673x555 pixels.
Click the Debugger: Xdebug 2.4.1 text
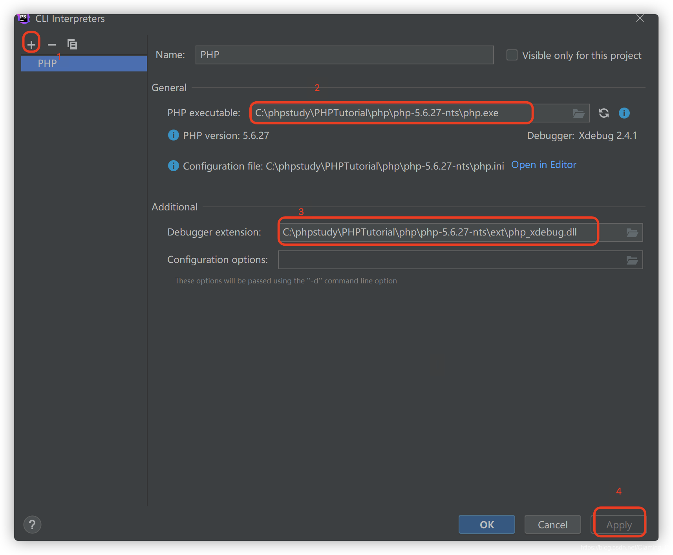click(582, 135)
